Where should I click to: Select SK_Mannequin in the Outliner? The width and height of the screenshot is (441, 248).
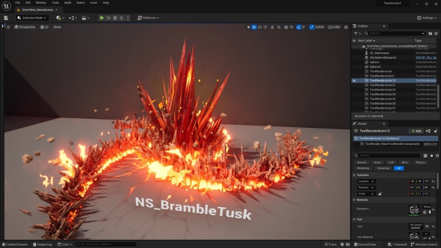click(x=379, y=53)
